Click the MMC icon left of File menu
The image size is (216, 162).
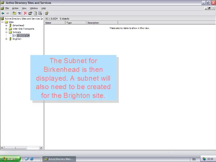(x=2, y=8)
